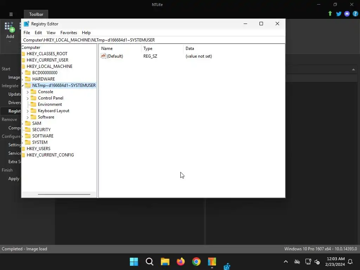Click the Environment folder icon
Viewport: 360px width, 270px height.
point(33,104)
